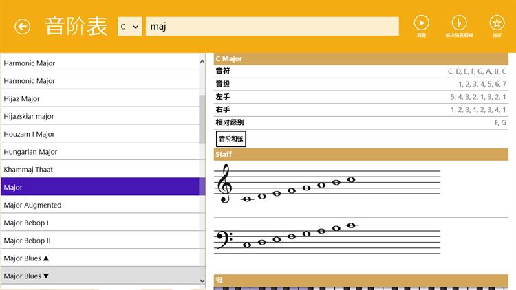Click the 右手 right hand label
The height and width of the screenshot is (290, 516).
(x=223, y=109)
